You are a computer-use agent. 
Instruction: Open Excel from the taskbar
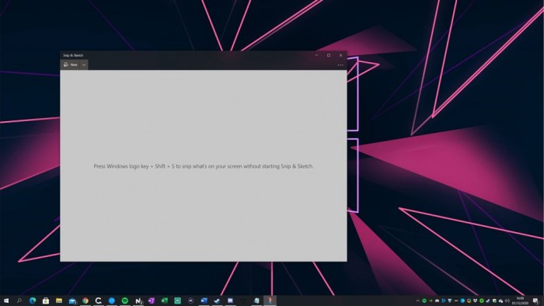[165, 301]
